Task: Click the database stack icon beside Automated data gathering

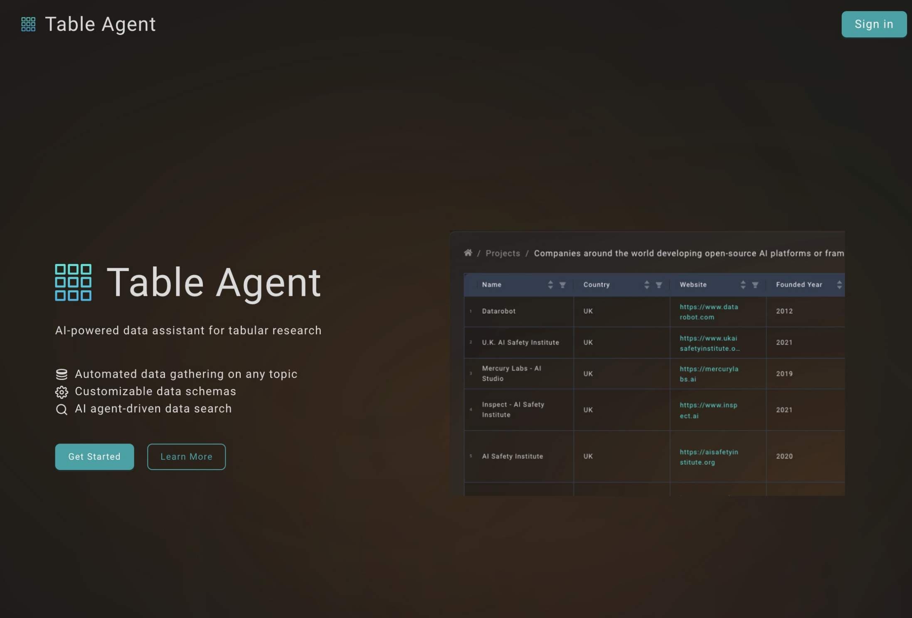Action: click(x=62, y=374)
